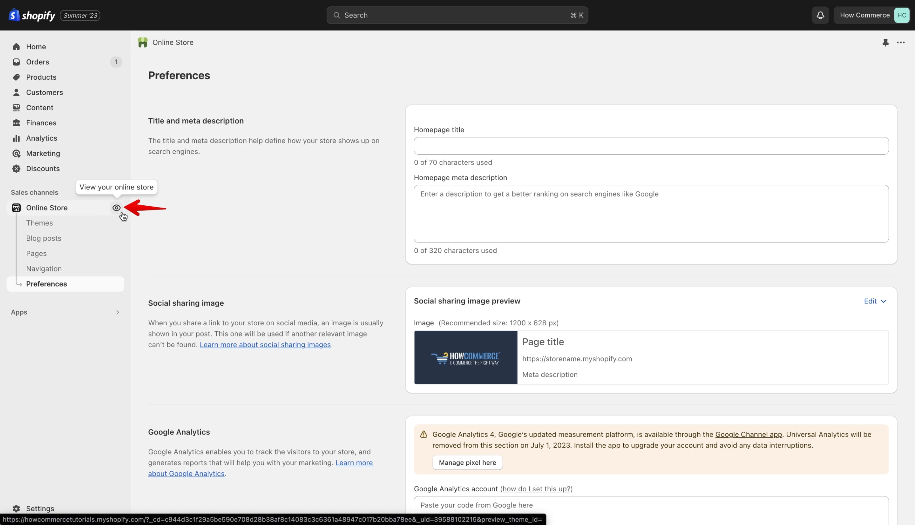
Task: Click https://storename.myshopify.com preview text
Action: tap(577, 359)
